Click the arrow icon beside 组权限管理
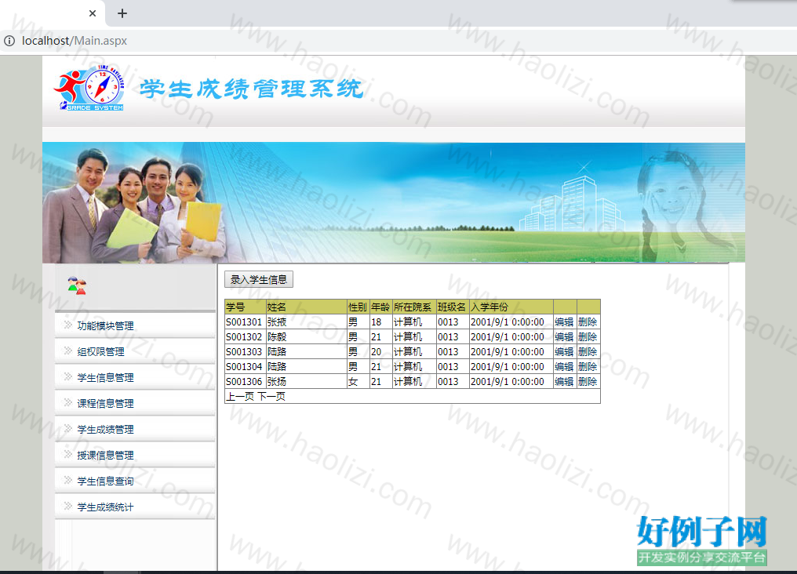Screen dimensions: 797x574 [67, 351]
